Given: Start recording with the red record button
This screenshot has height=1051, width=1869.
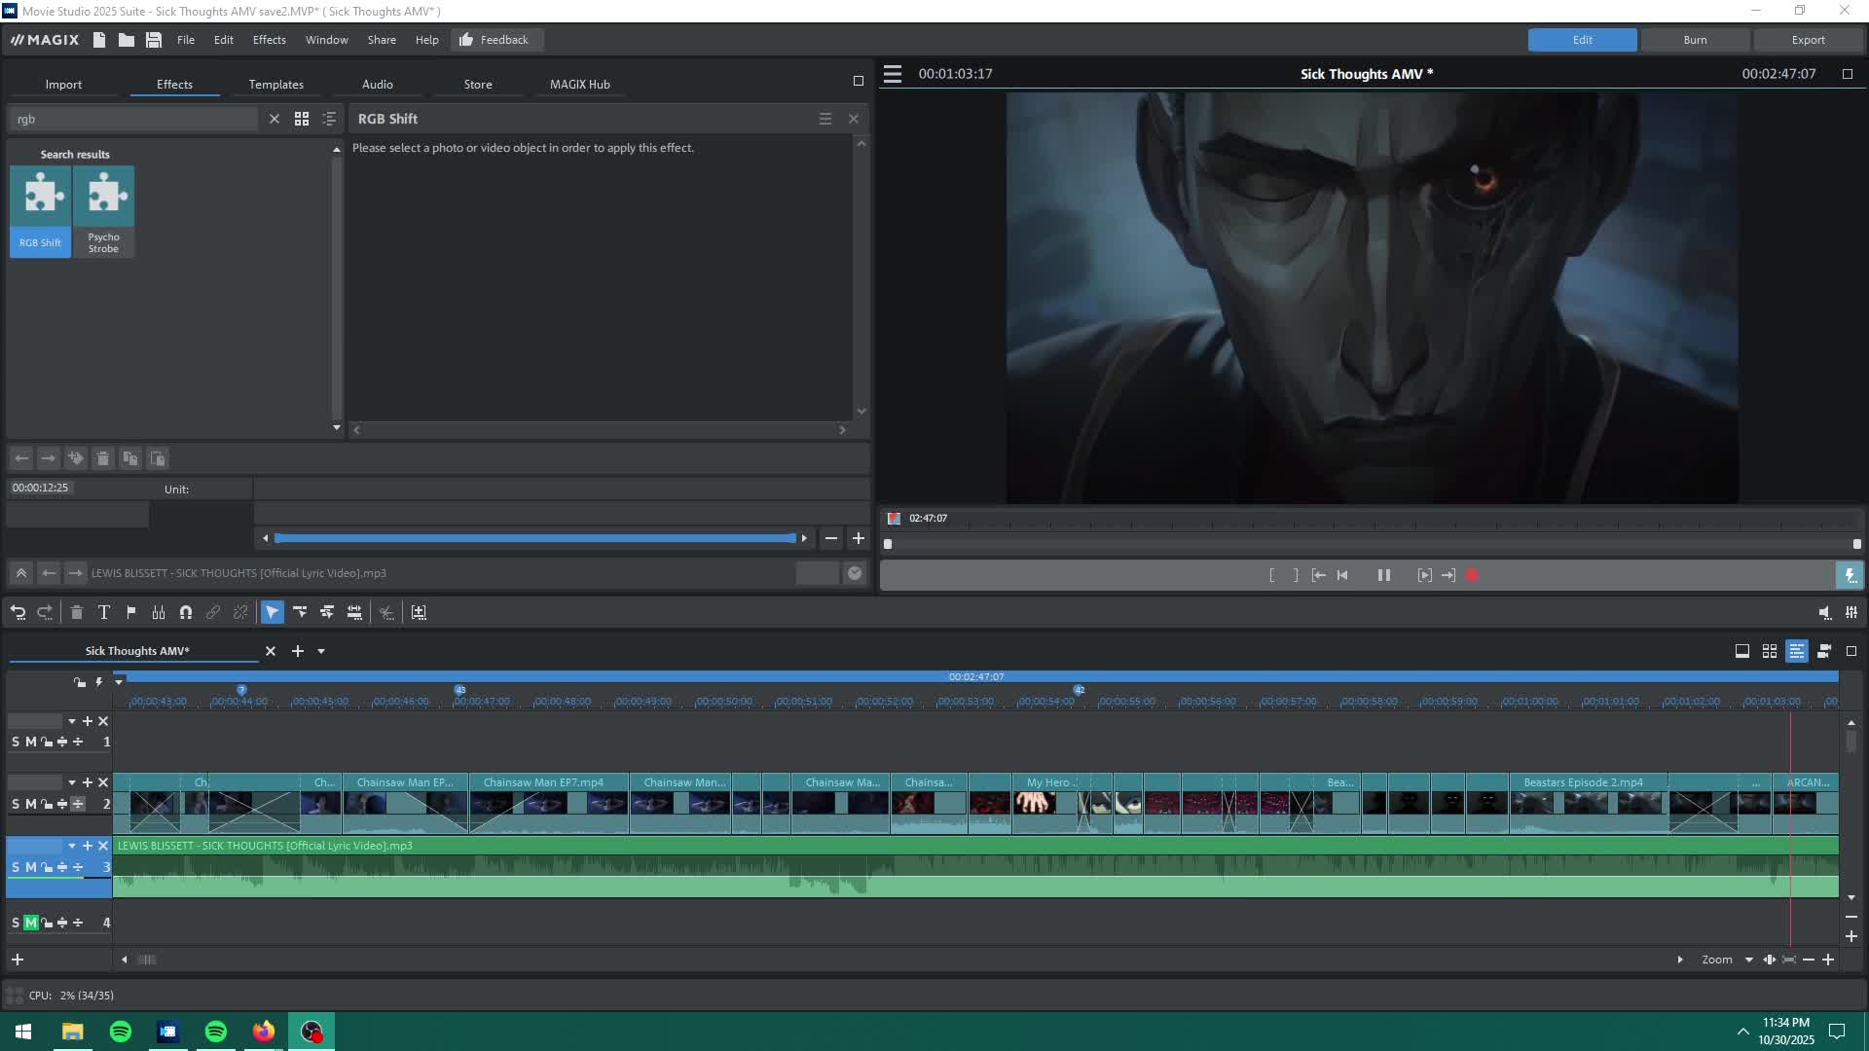Looking at the screenshot, I should coord(1473,575).
